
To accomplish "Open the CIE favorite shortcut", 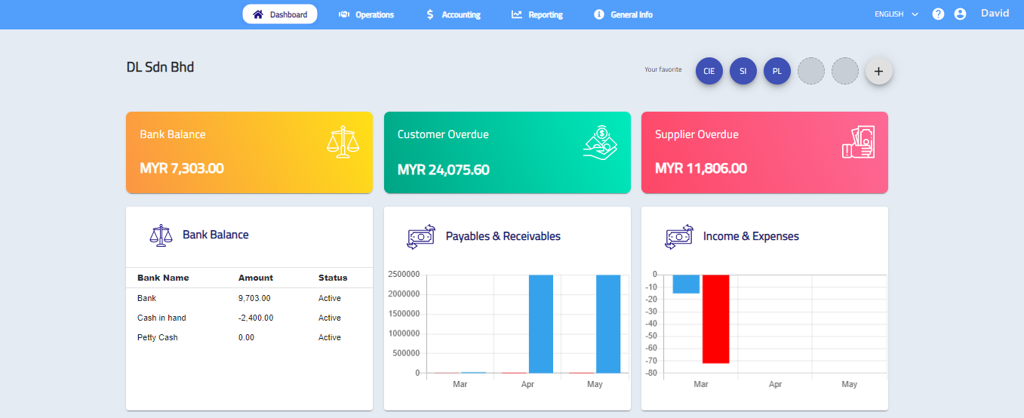I will click(709, 71).
